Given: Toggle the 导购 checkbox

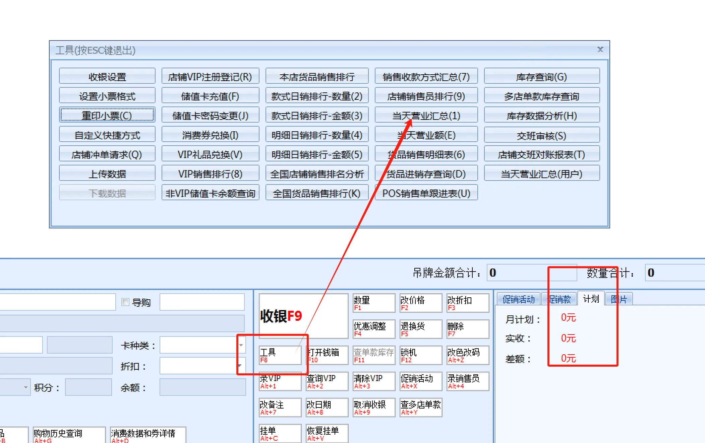Looking at the screenshot, I should coord(126,302).
